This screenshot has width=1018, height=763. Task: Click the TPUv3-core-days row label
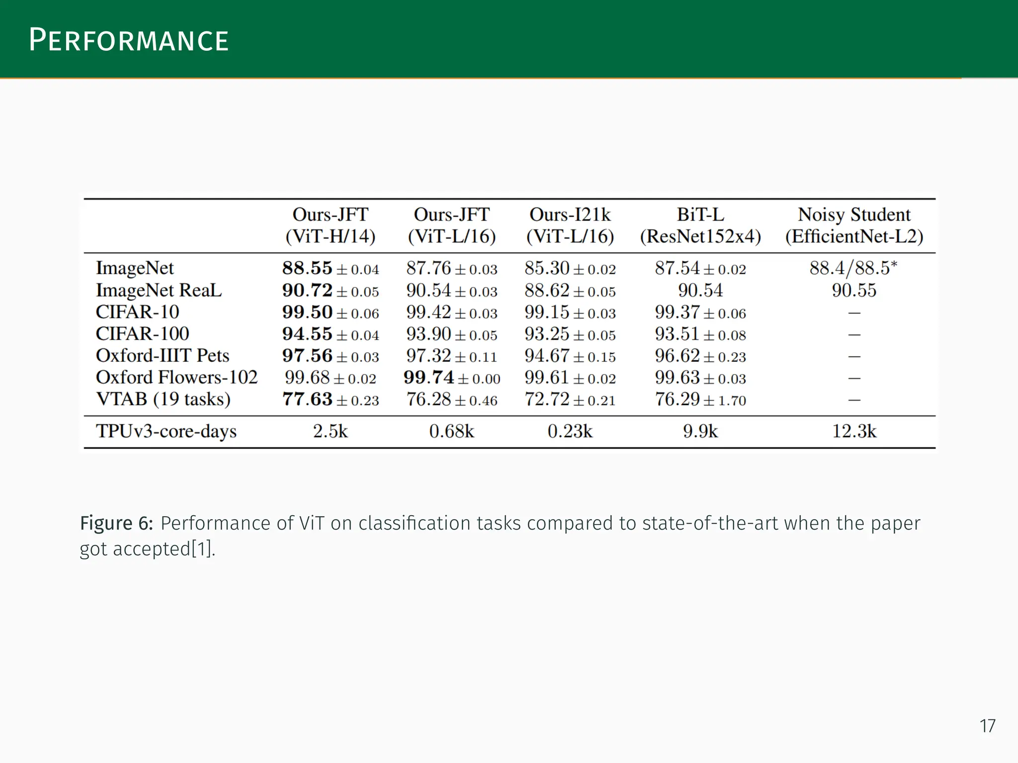166,431
